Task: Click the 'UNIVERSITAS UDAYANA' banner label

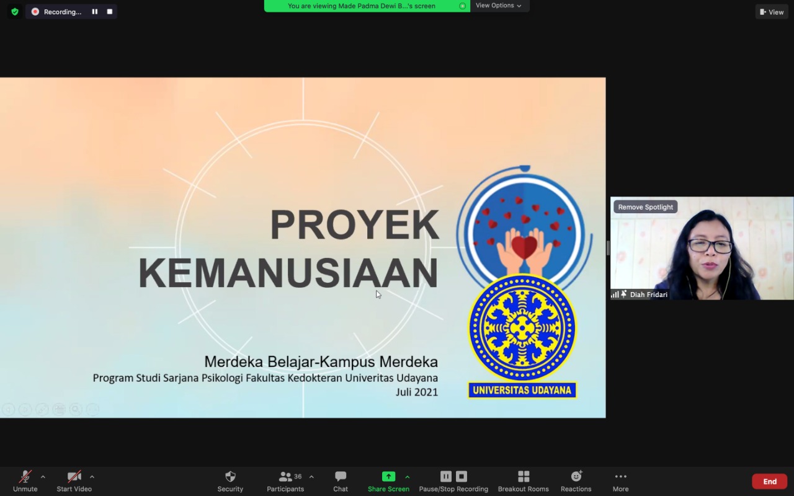Action: pos(522,390)
